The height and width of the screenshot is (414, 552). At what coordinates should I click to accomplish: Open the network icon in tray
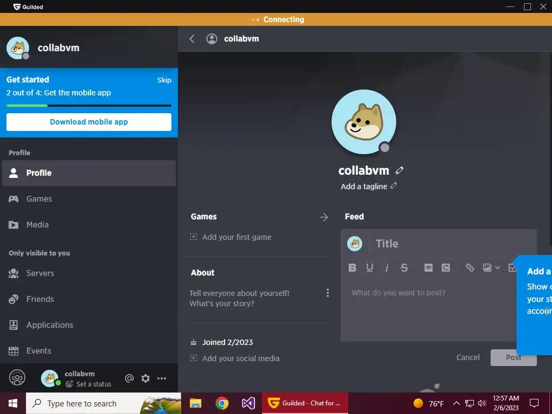[470, 403]
